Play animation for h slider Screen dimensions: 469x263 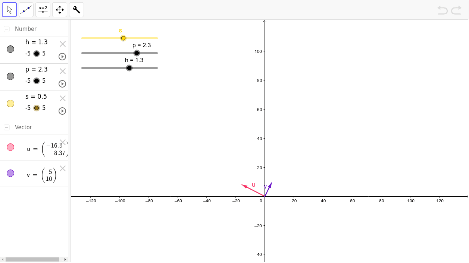62,57
